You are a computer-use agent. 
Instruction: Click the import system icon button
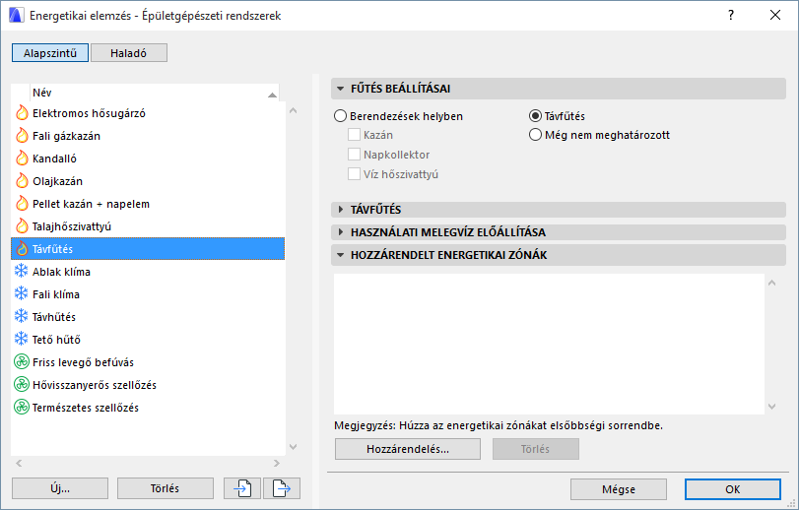pos(242,488)
